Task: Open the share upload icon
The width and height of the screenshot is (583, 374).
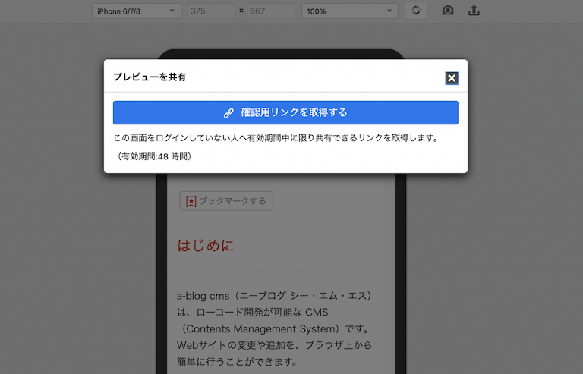Action: (x=474, y=11)
